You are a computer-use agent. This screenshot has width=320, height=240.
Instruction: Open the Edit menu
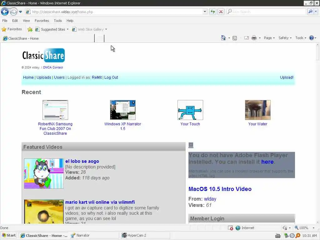coord(15,21)
